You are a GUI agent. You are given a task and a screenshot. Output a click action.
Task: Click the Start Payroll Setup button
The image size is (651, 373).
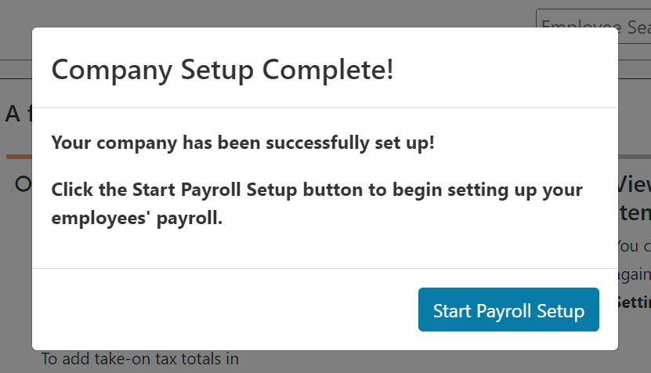(508, 310)
